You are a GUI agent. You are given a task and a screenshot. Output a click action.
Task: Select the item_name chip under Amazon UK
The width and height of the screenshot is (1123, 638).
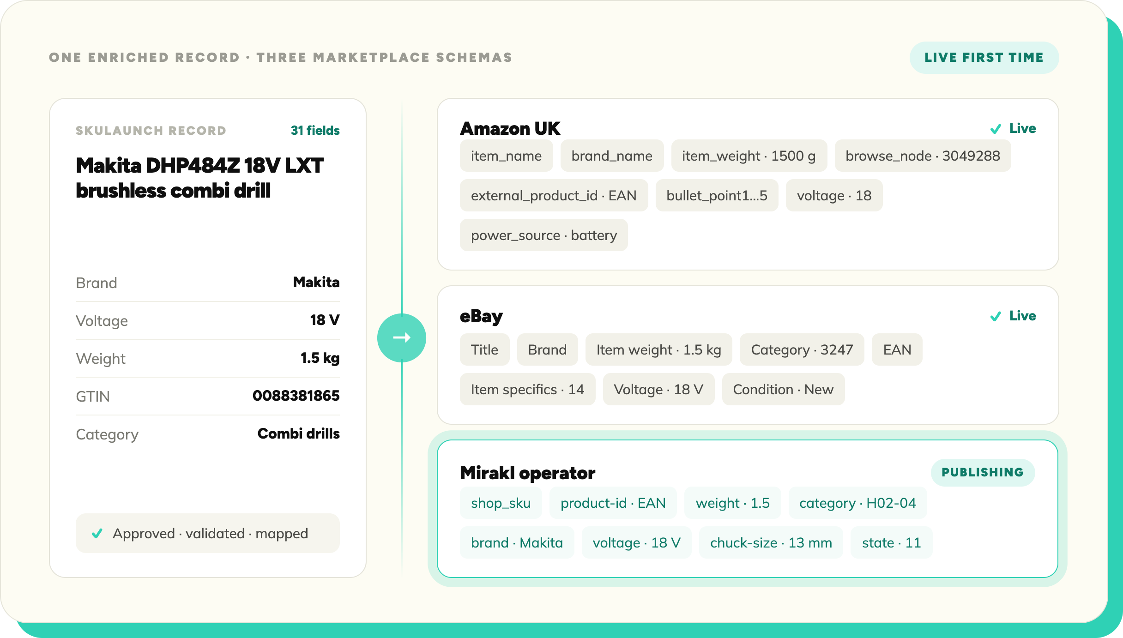click(506, 156)
